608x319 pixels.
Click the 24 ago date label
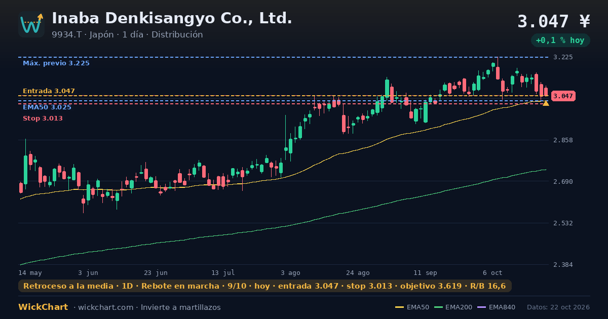(x=358, y=272)
